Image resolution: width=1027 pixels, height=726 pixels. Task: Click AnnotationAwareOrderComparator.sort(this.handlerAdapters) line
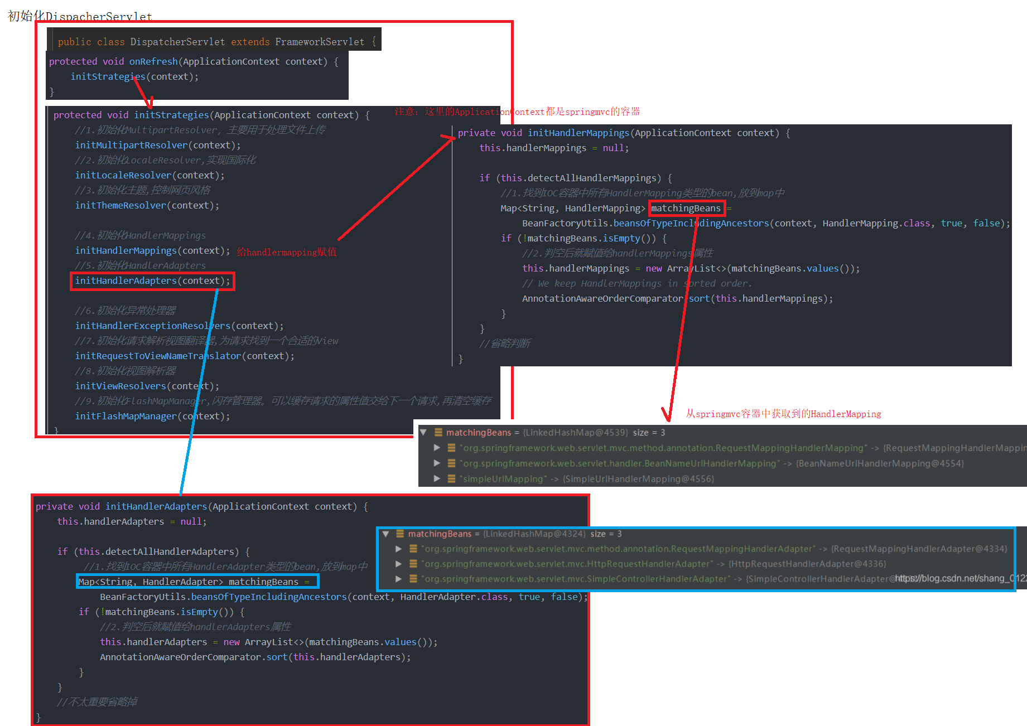coord(255,657)
